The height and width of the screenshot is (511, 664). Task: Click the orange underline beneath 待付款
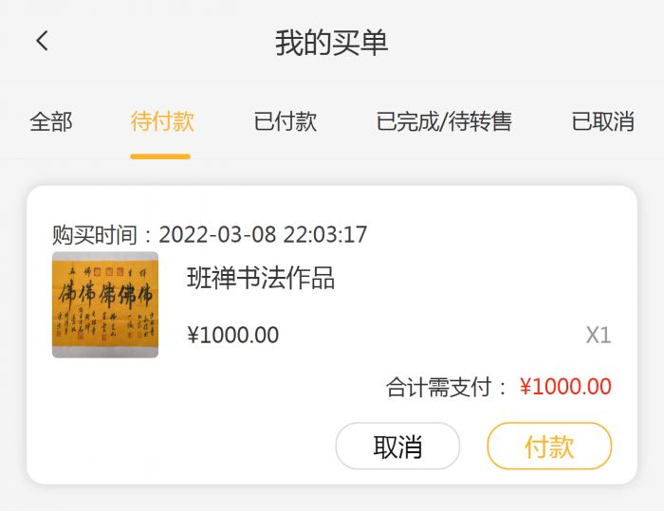tap(161, 155)
